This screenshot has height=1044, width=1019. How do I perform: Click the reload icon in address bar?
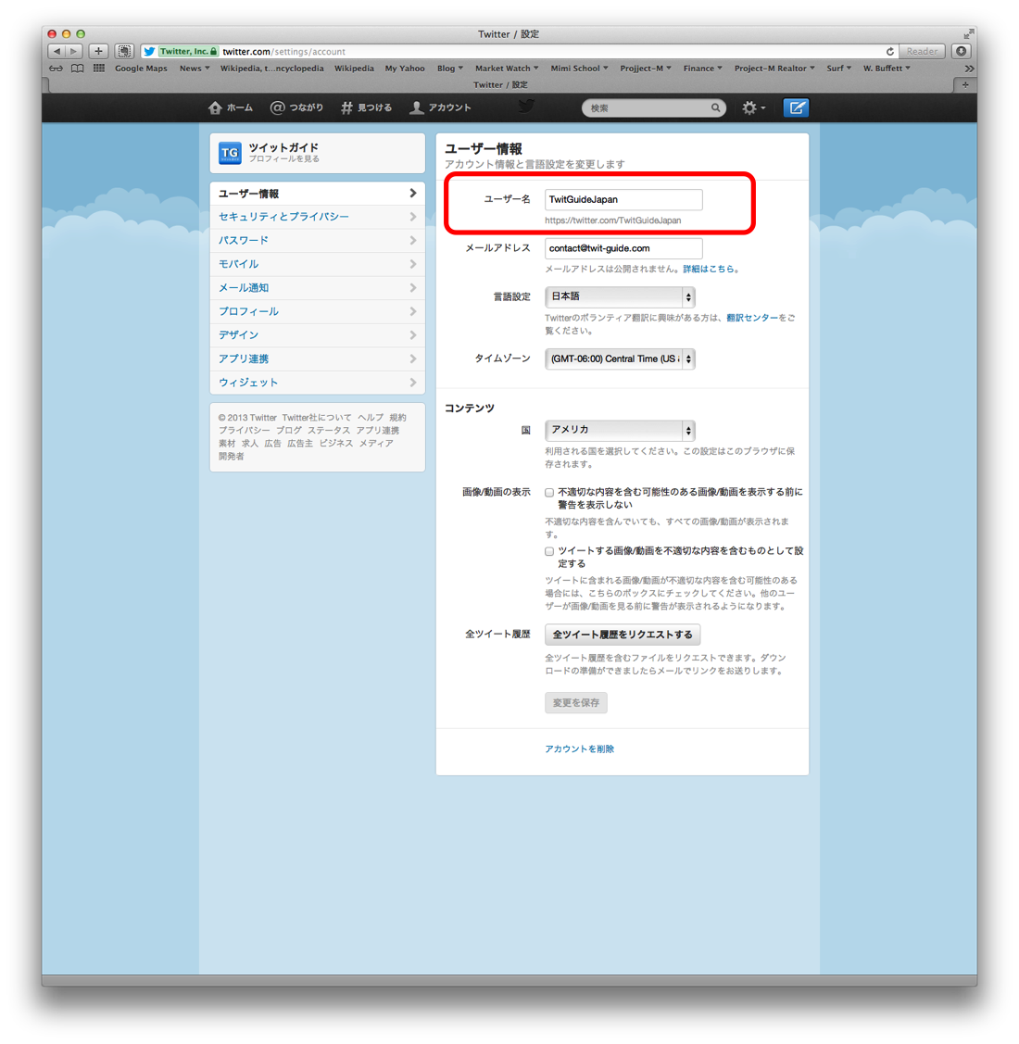tap(890, 51)
